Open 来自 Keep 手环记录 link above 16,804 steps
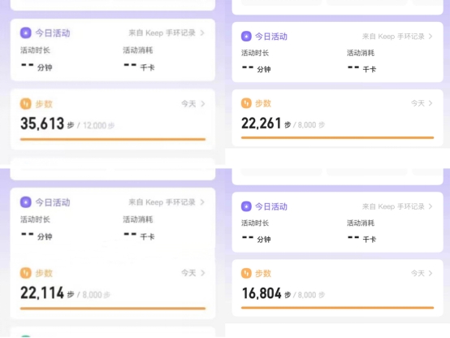Viewport: 450px width, 338px height. pos(397,206)
